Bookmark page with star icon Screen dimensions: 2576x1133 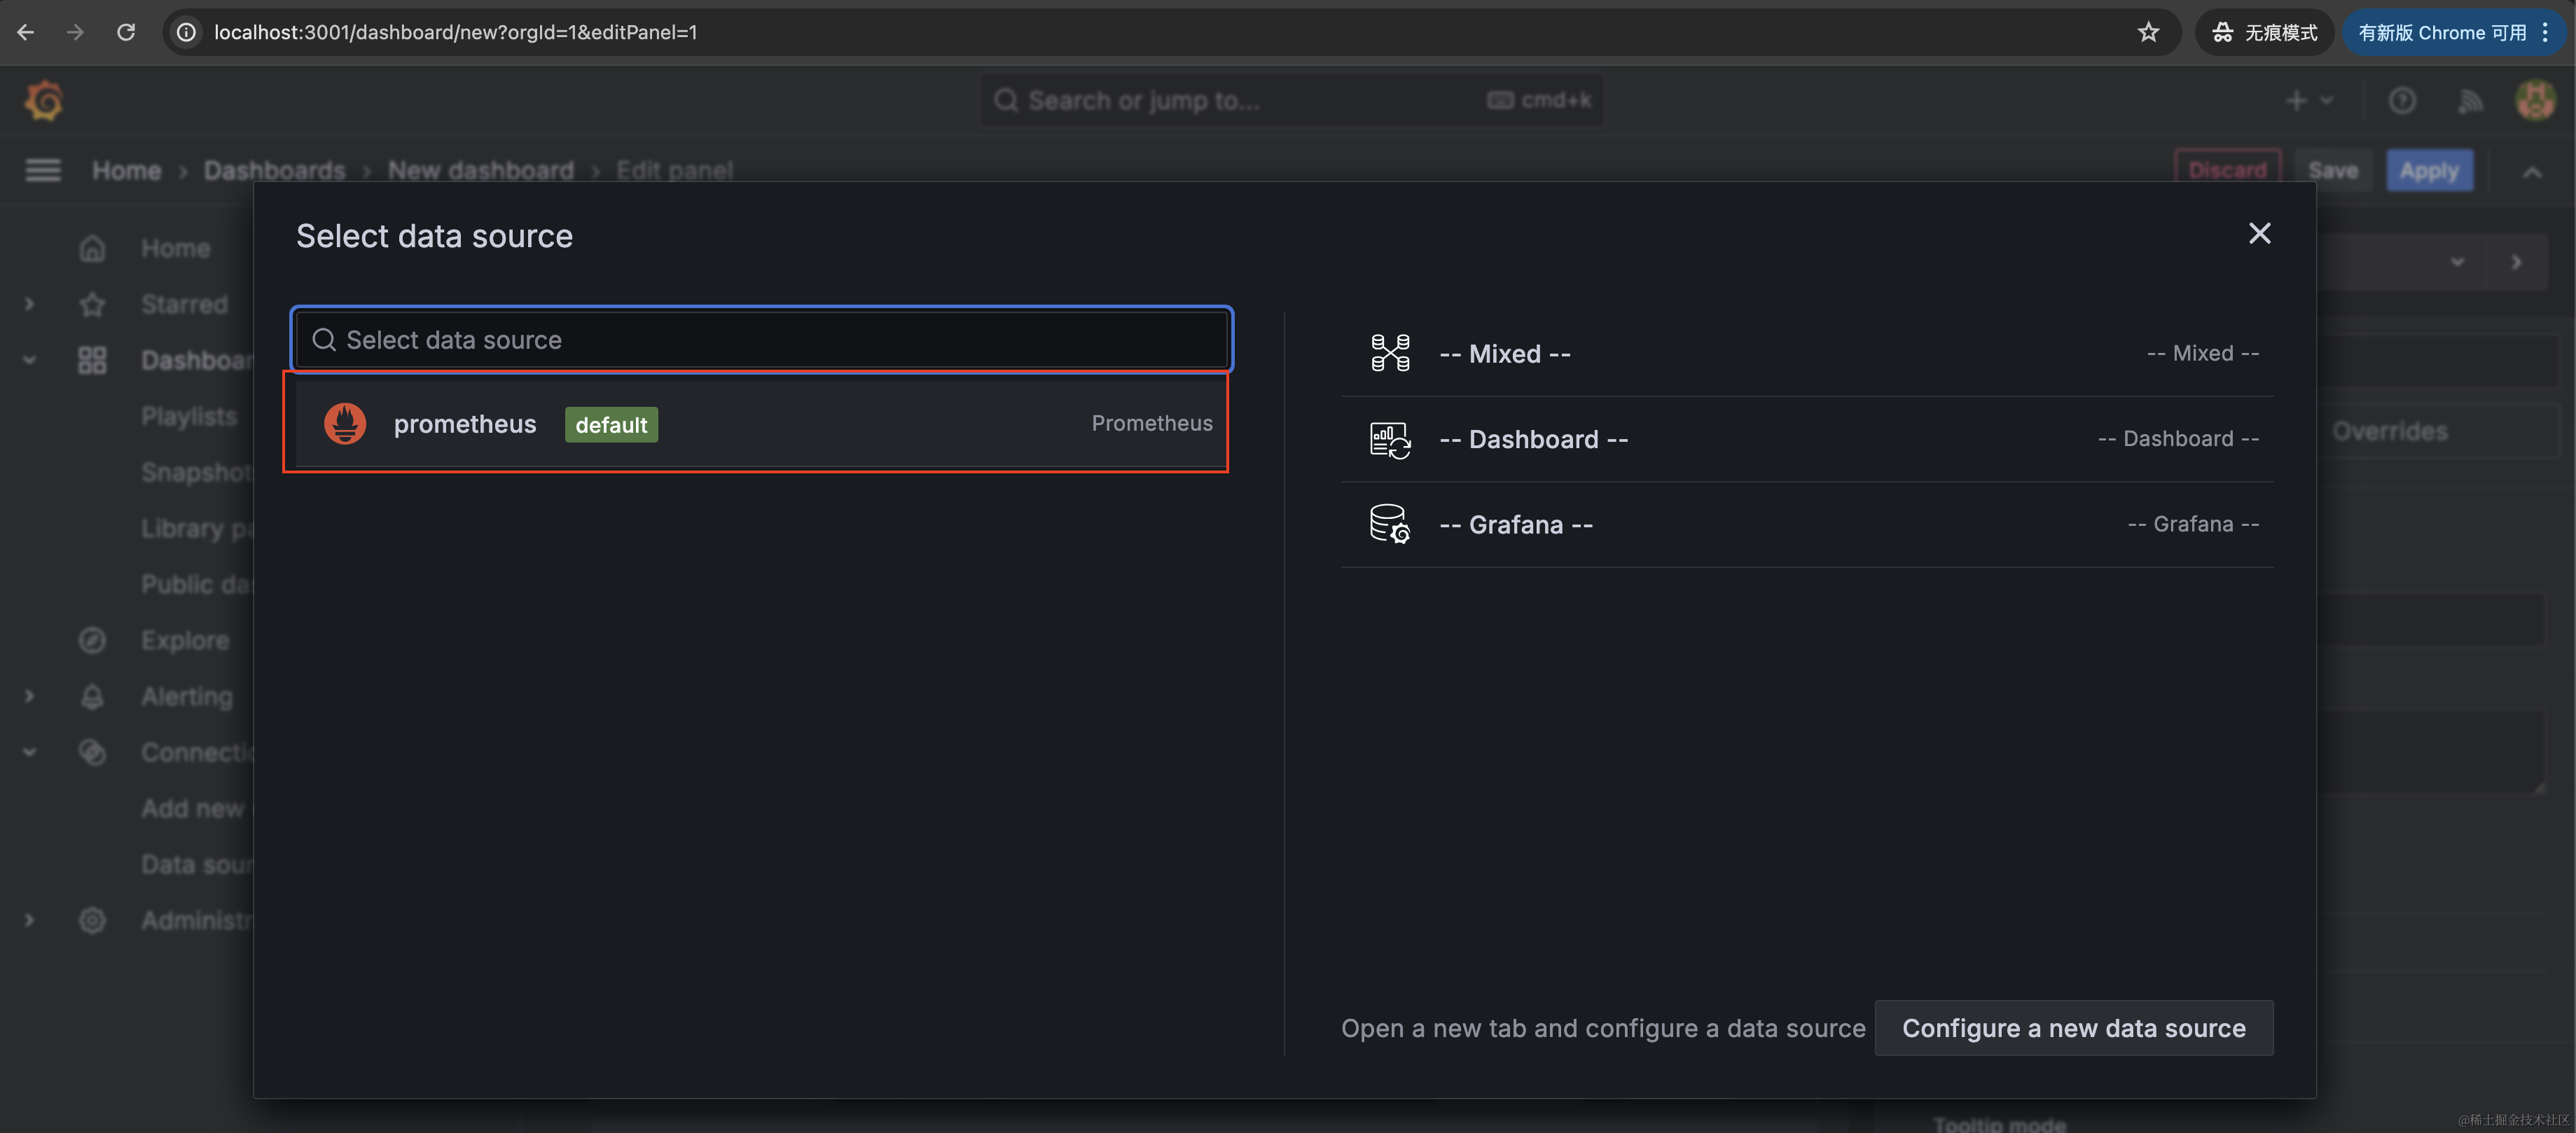coord(2148,32)
